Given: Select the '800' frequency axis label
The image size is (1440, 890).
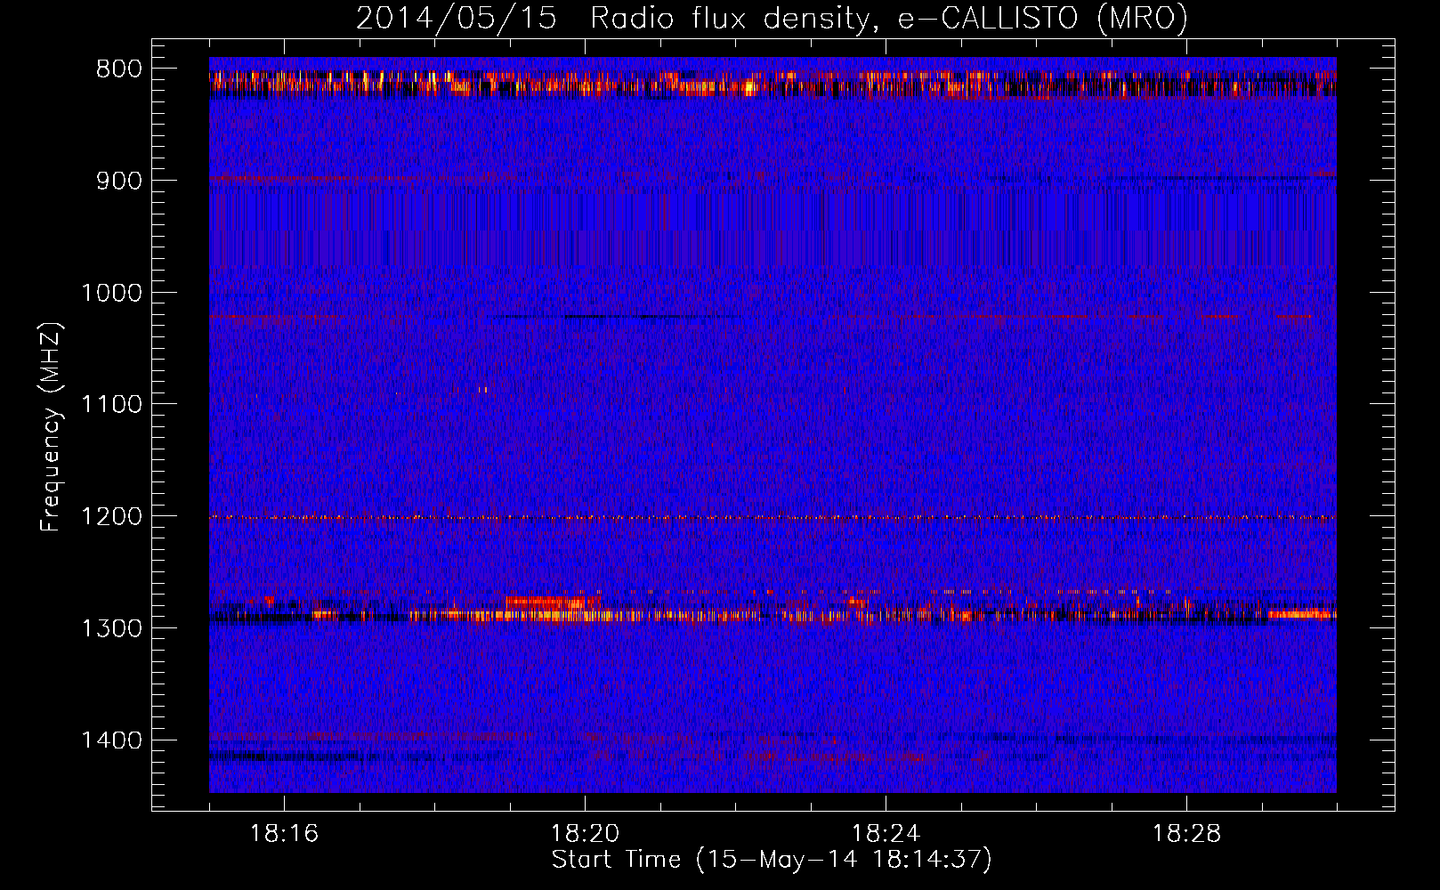Looking at the screenshot, I should point(119,69).
